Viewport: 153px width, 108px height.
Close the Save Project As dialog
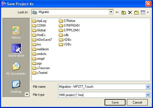(148, 4)
